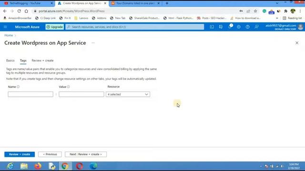
Task: Open the Reading list
Action: 292,18
